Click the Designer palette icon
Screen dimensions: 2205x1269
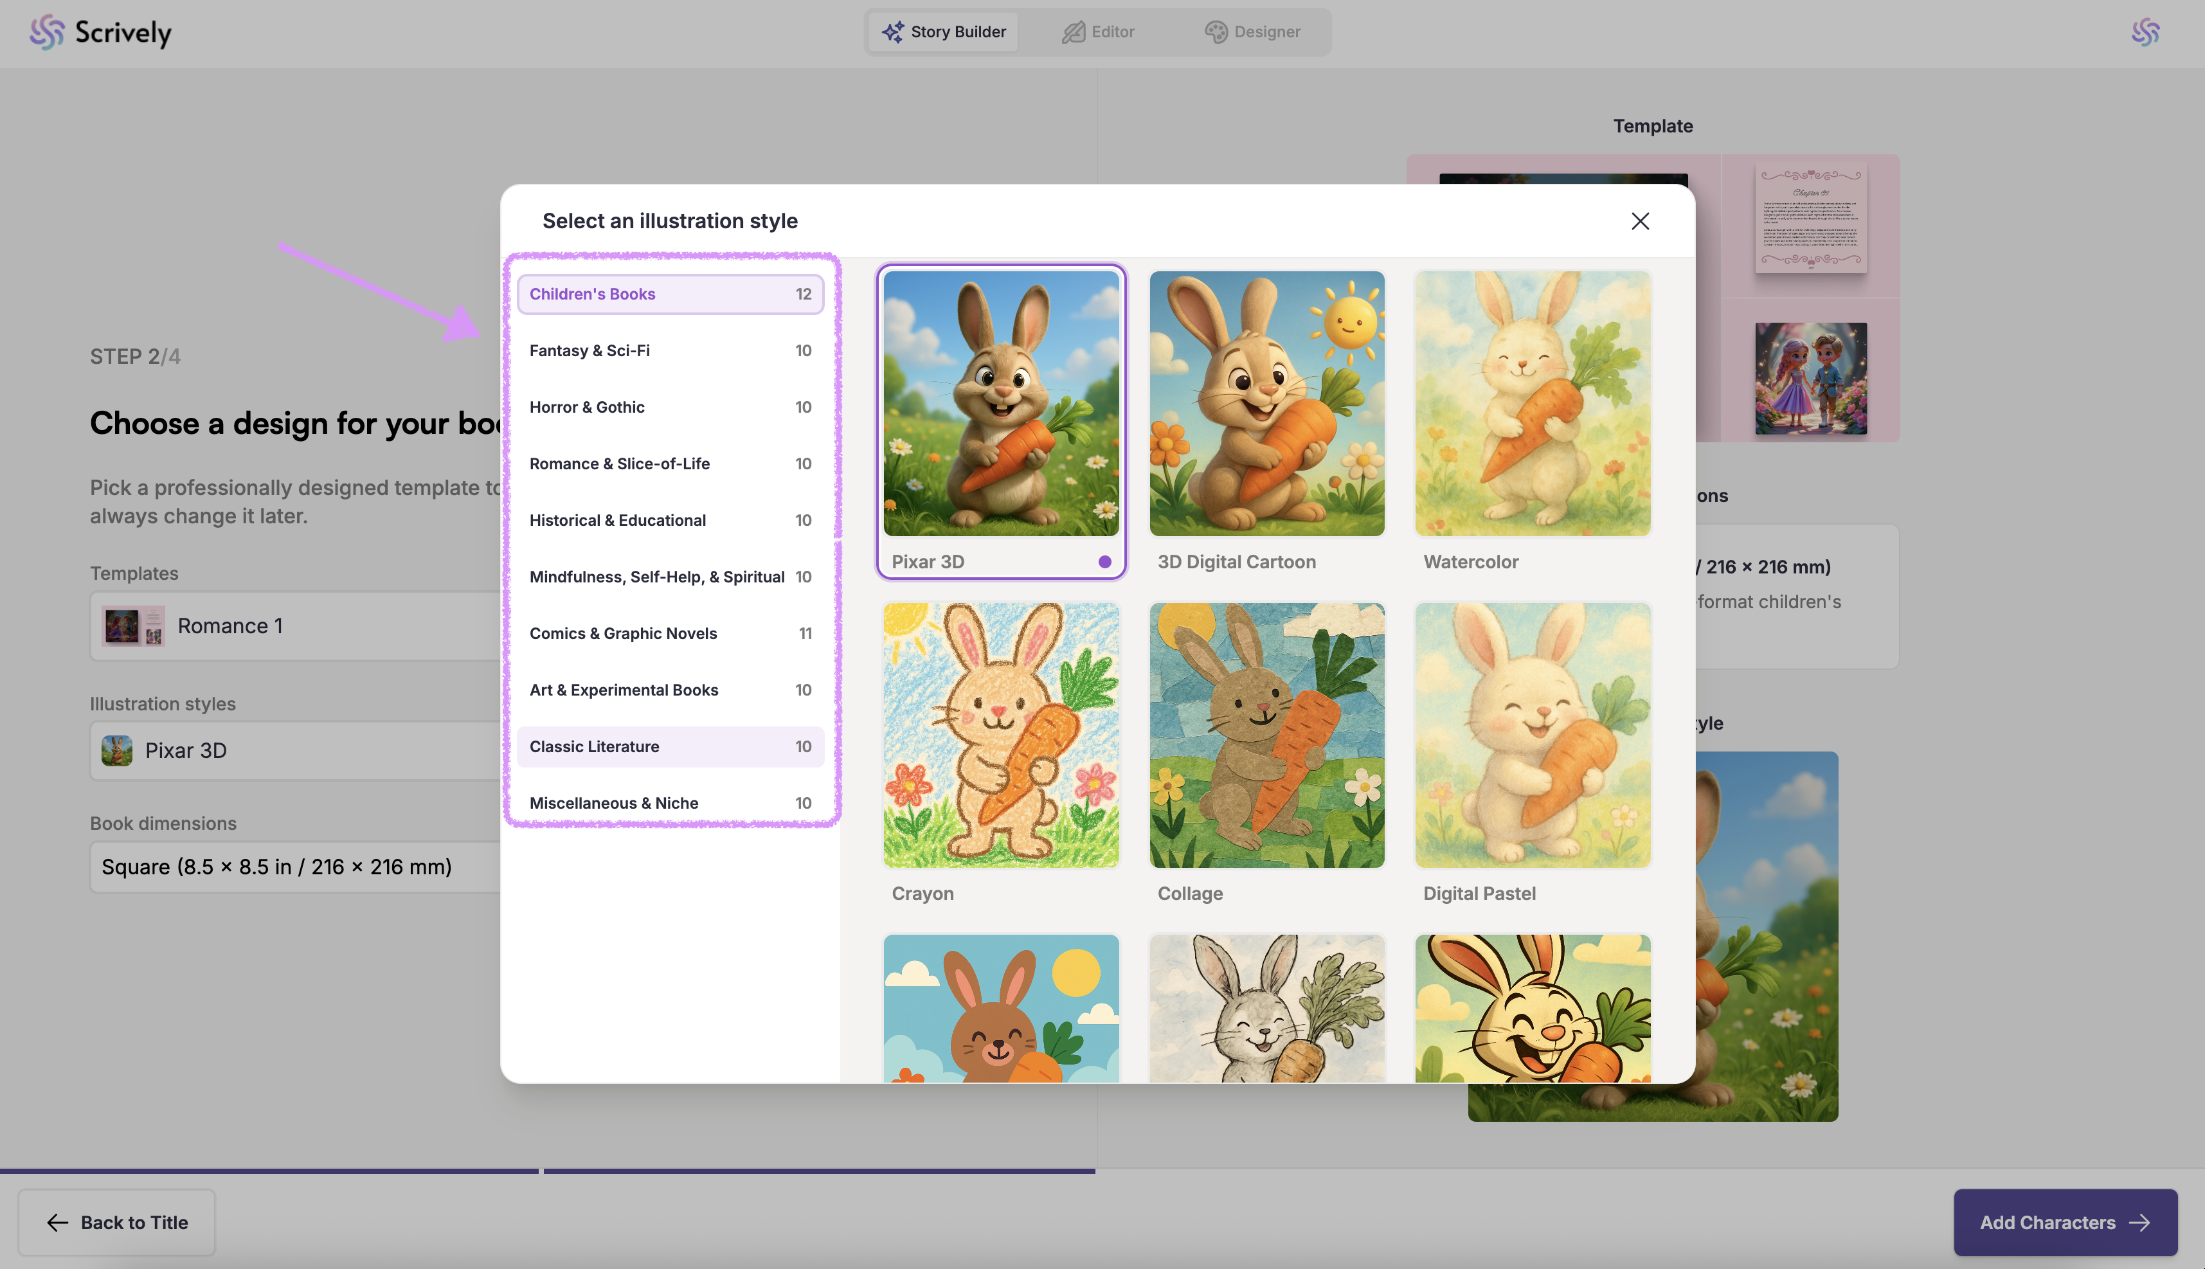(1216, 32)
